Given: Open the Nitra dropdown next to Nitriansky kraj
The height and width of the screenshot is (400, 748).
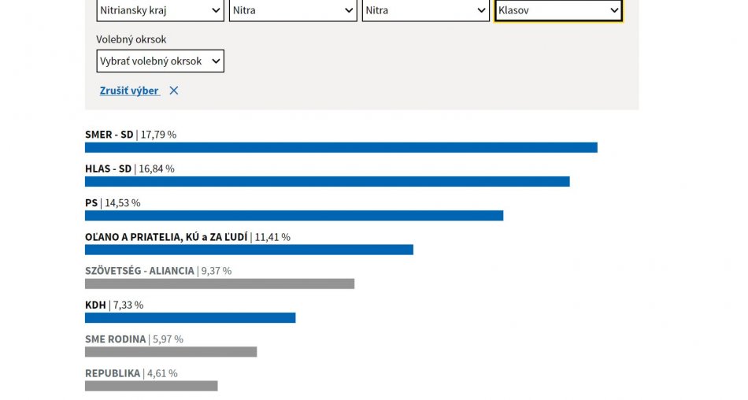Looking at the screenshot, I should tap(292, 11).
